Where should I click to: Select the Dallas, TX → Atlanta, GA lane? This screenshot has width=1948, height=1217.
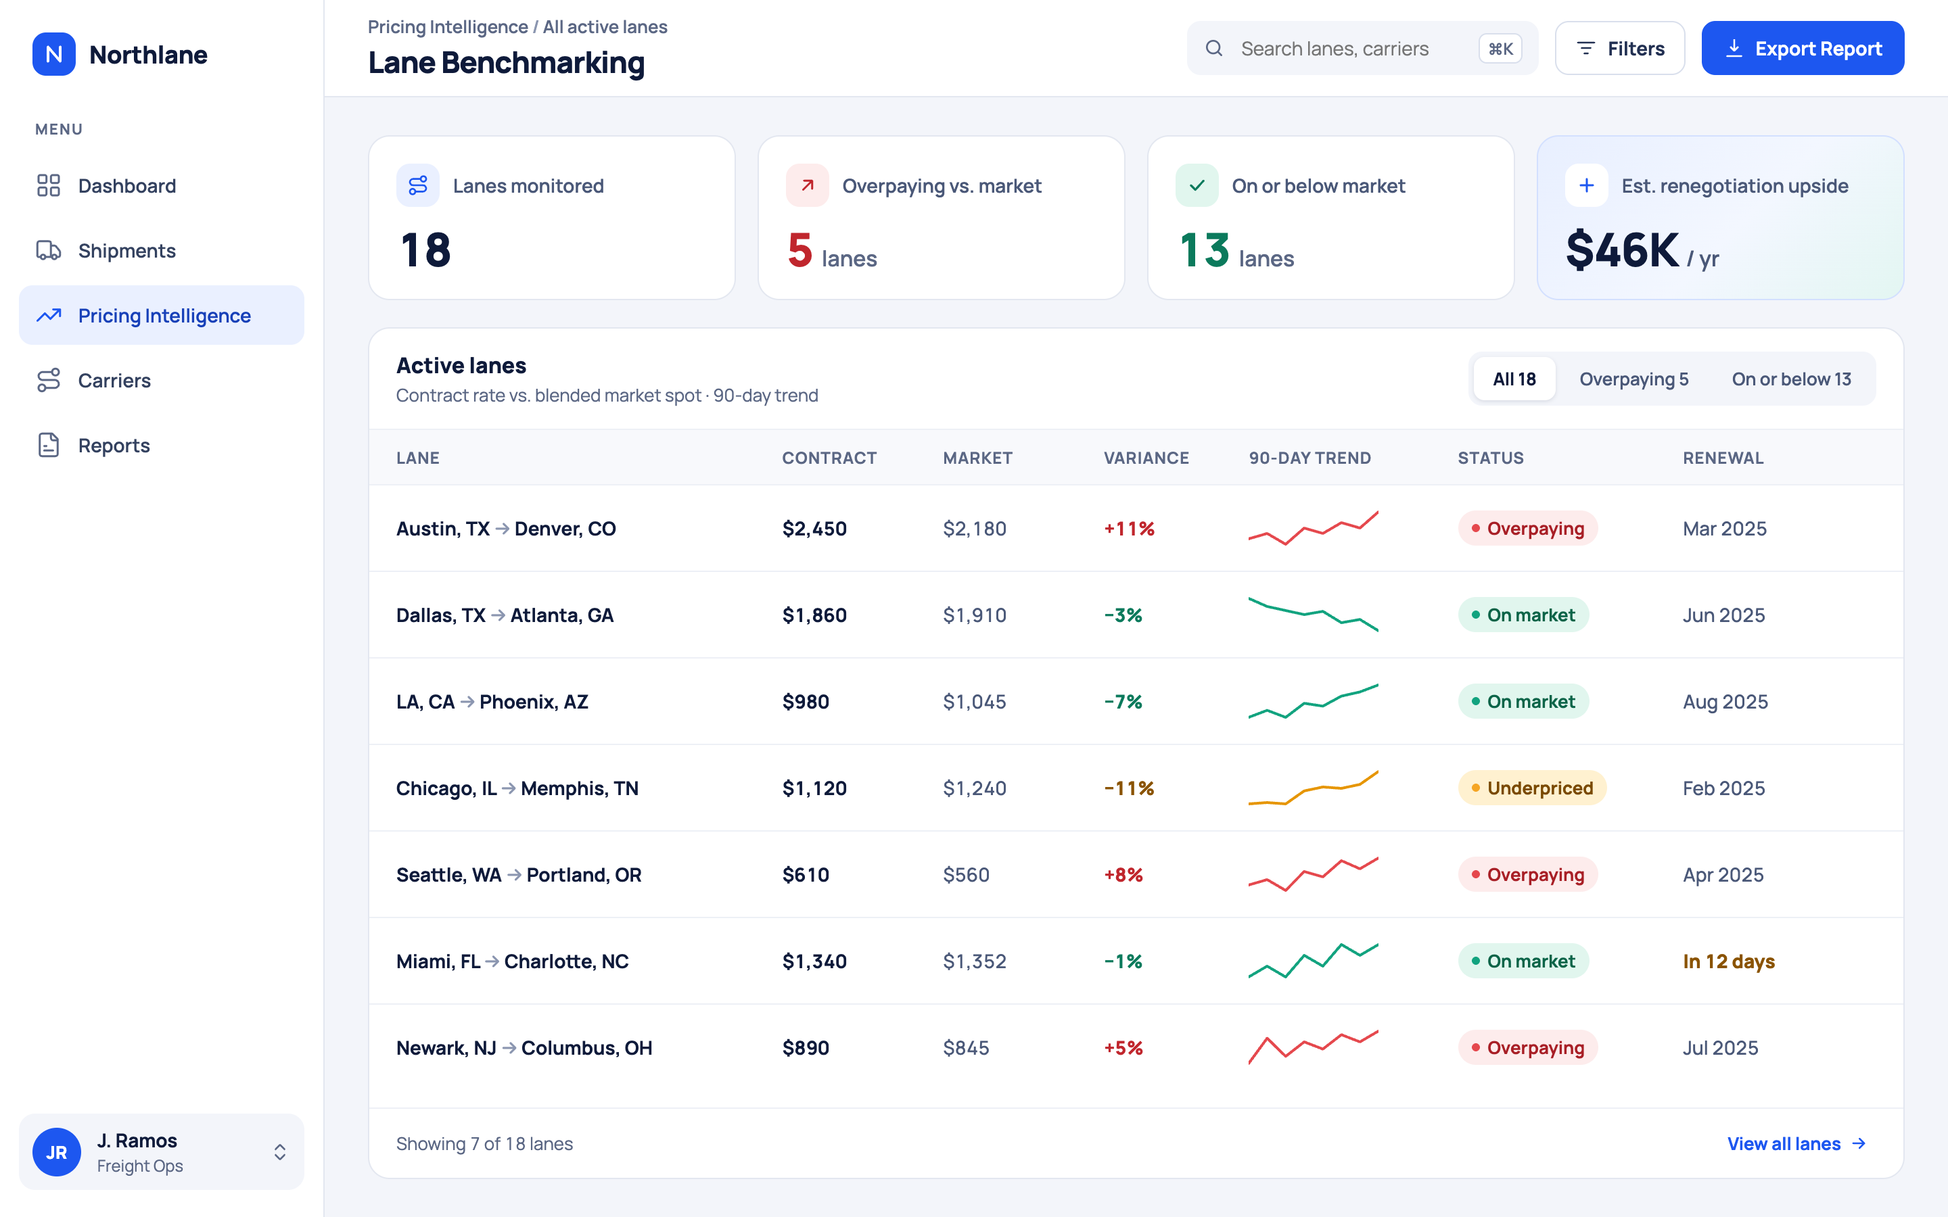click(1136, 614)
